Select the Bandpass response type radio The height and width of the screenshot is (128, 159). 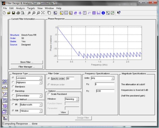click(x=13, y=87)
